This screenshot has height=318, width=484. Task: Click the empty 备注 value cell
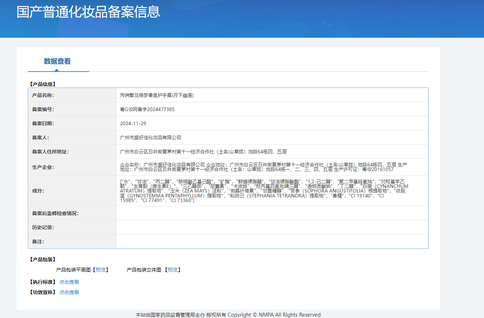pyautogui.click(x=272, y=241)
